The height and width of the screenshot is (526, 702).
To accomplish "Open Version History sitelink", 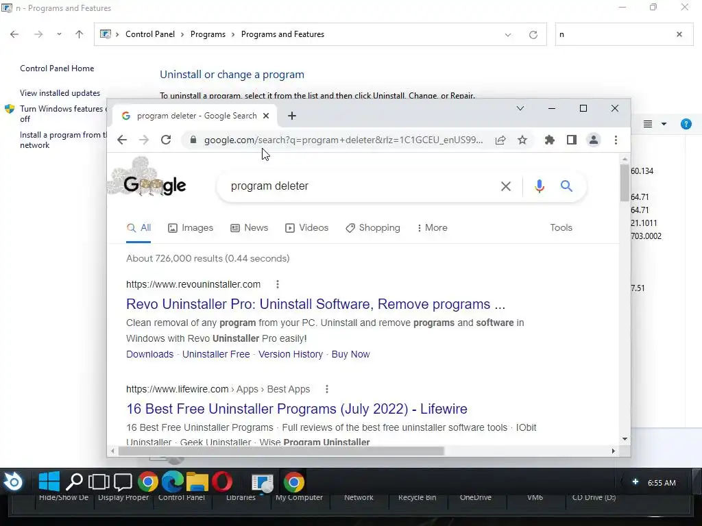I will [x=291, y=354].
